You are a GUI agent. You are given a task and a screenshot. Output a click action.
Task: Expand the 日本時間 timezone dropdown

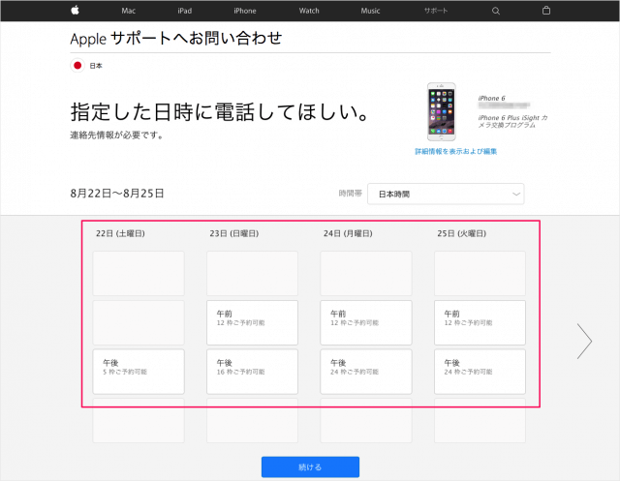(x=447, y=194)
